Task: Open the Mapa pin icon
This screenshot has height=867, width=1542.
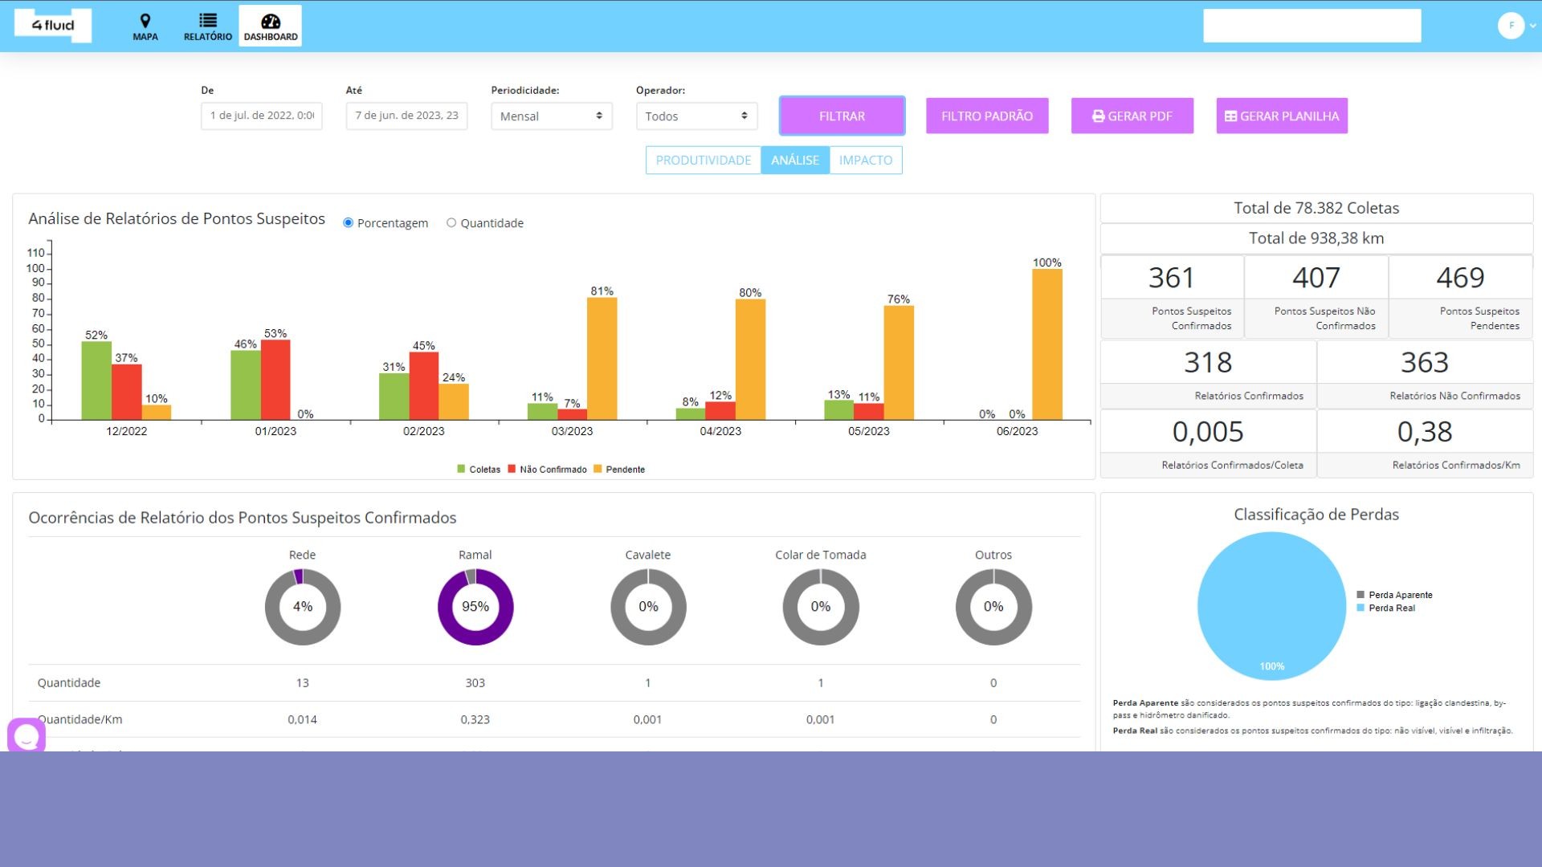Action: [145, 21]
